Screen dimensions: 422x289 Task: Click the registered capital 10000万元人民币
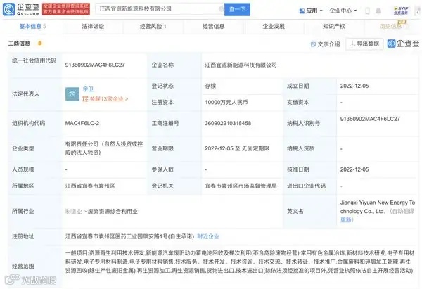(226, 102)
